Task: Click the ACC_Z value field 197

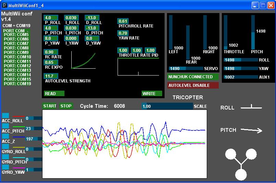Action: [x=34, y=139]
